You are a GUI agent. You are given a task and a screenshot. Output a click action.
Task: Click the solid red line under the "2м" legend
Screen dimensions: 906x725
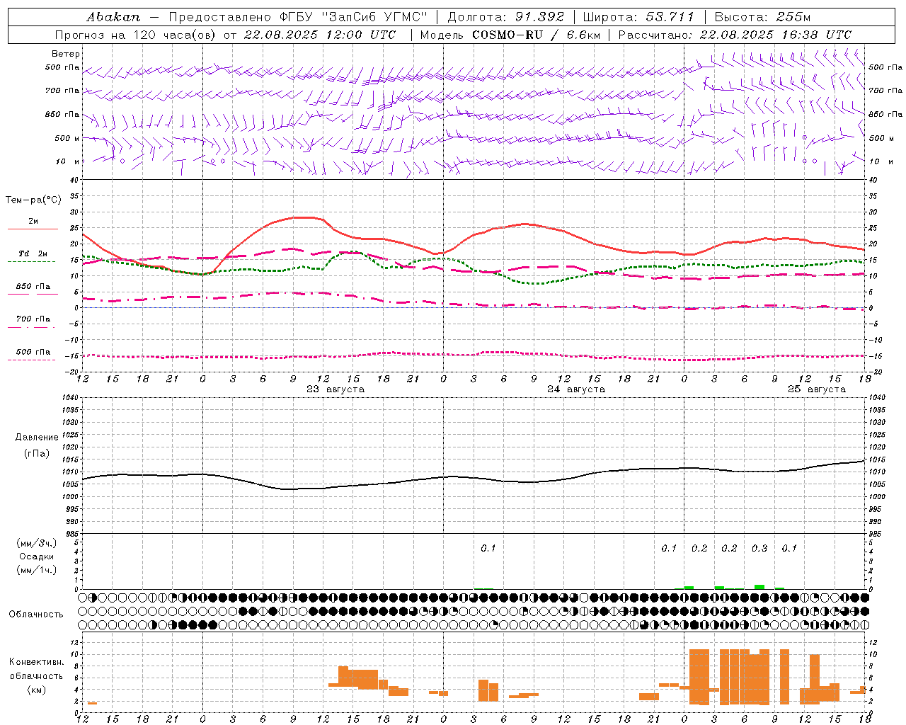pyautogui.click(x=33, y=229)
